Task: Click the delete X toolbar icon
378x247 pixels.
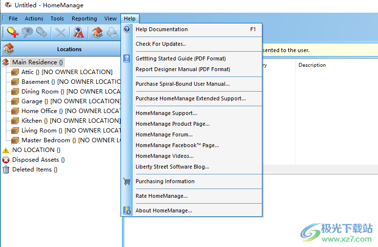Action: tap(60, 33)
